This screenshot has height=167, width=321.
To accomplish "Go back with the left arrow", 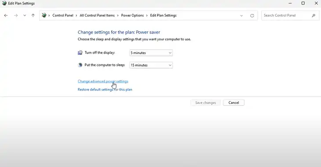I will point(6,15).
